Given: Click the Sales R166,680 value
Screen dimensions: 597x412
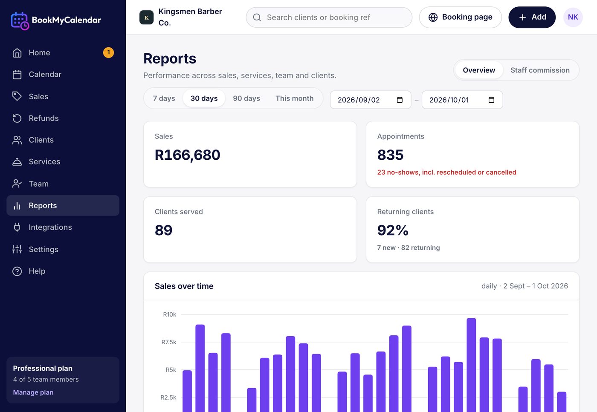Looking at the screenshot, I should 187,155.
